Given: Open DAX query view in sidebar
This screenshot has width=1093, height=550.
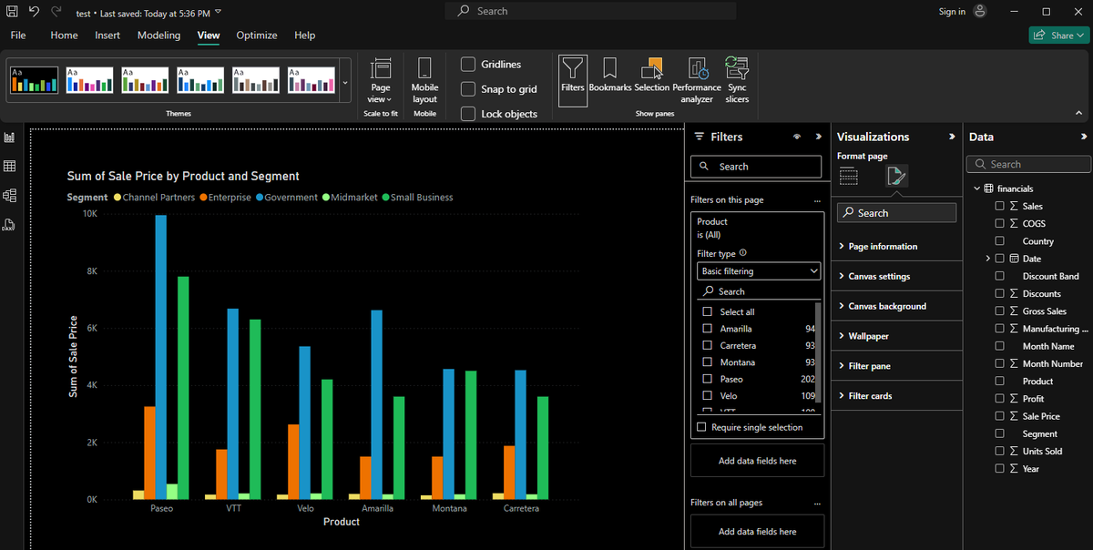Looking at the screenshot, I should click(x=10, y=224).
